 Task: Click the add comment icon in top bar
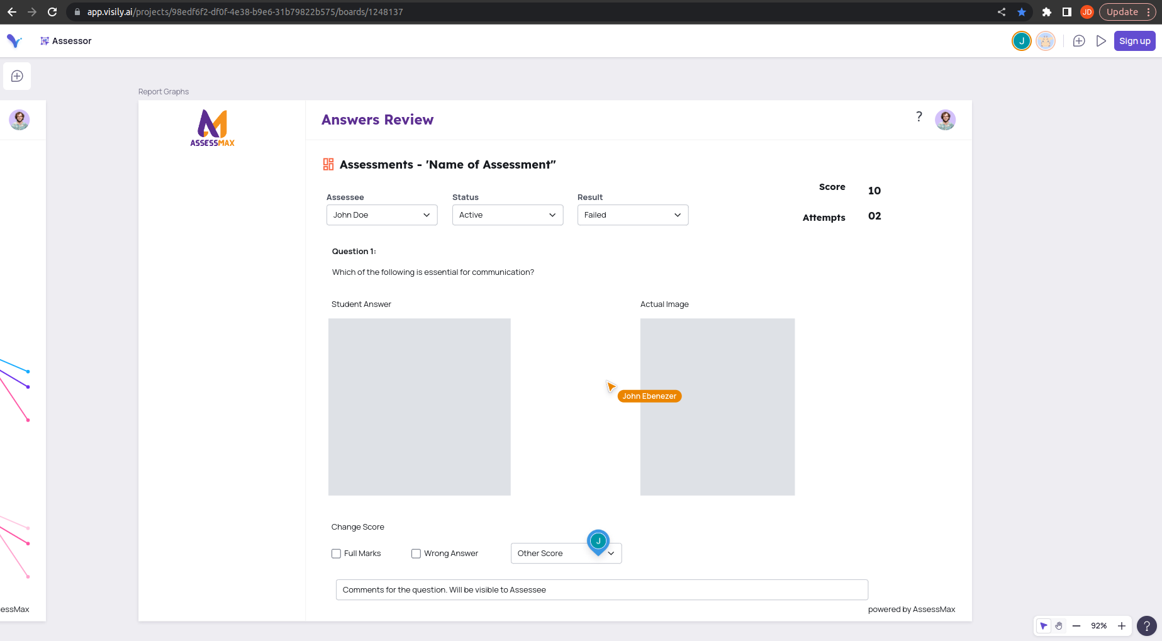(x=1079, y=41)
